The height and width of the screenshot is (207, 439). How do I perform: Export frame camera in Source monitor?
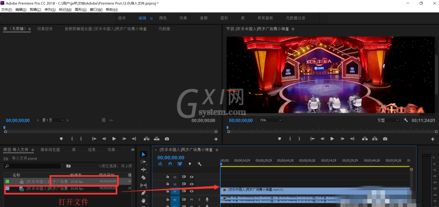point(167,139)
